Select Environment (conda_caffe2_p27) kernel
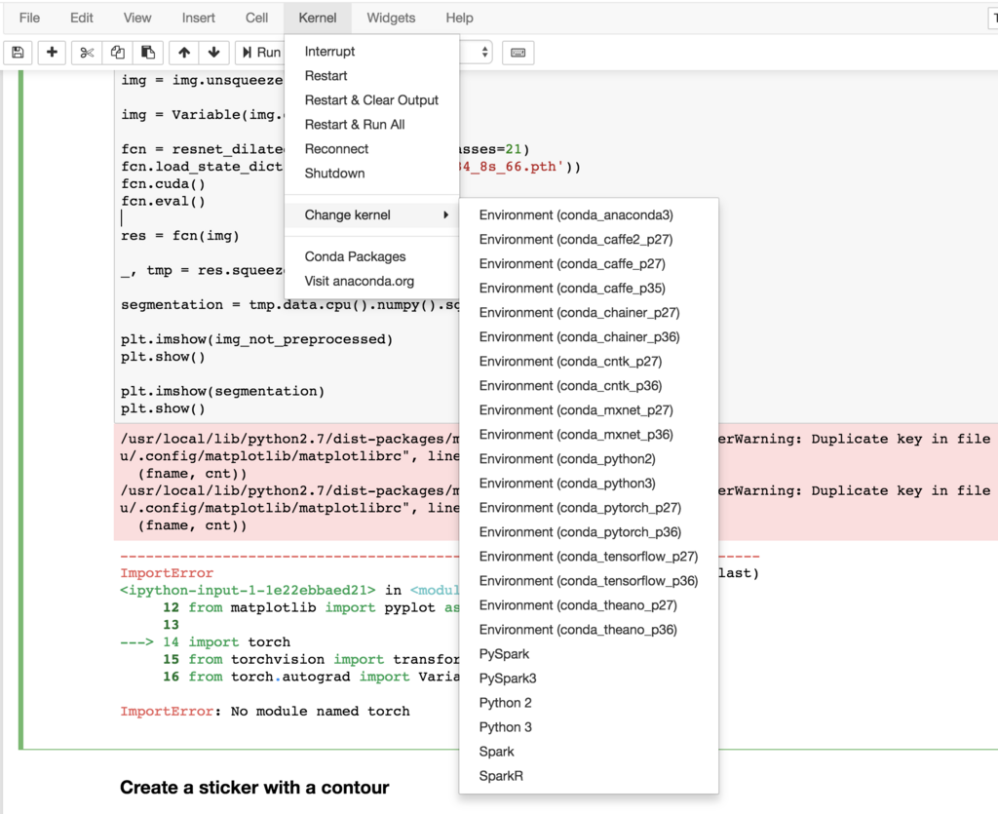Image resolution: width=998 pixels, height=814 pixels. [589, 239]
